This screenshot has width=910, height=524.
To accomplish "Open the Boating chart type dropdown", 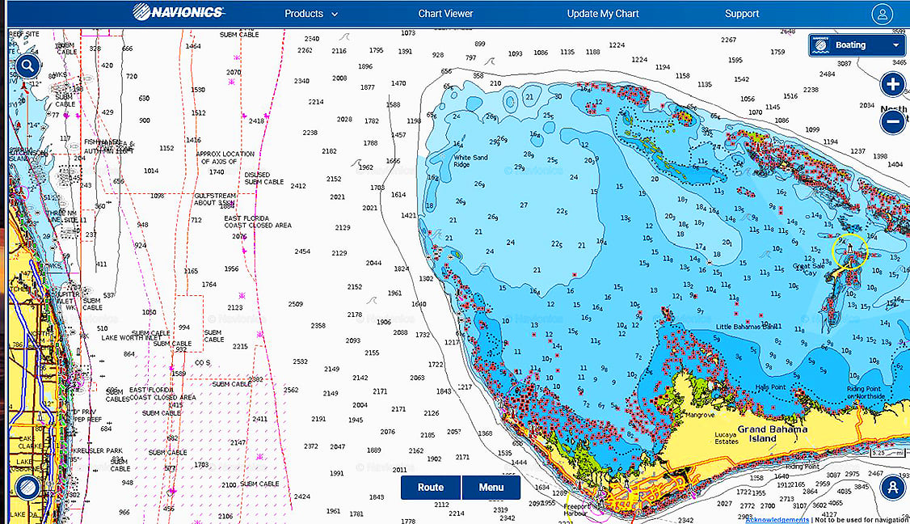I will 857,45.
